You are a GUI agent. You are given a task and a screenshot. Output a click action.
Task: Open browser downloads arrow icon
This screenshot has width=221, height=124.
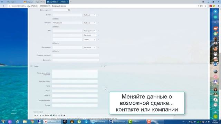pyautogui.click(x=218, y=6)
